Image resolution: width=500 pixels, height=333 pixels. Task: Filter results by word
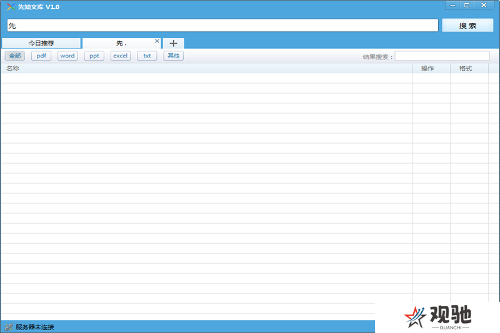coord(67,56)
